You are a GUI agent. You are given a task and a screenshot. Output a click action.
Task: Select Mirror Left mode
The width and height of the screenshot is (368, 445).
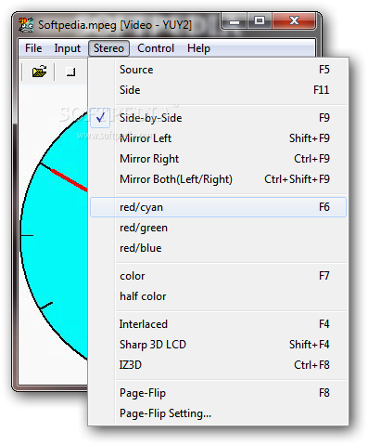(218, 138)
